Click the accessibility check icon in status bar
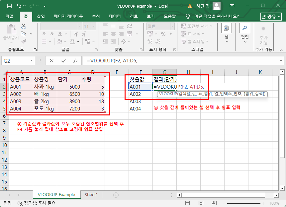Viewport: 286px width, 207px height. click(x=20, y=203)
